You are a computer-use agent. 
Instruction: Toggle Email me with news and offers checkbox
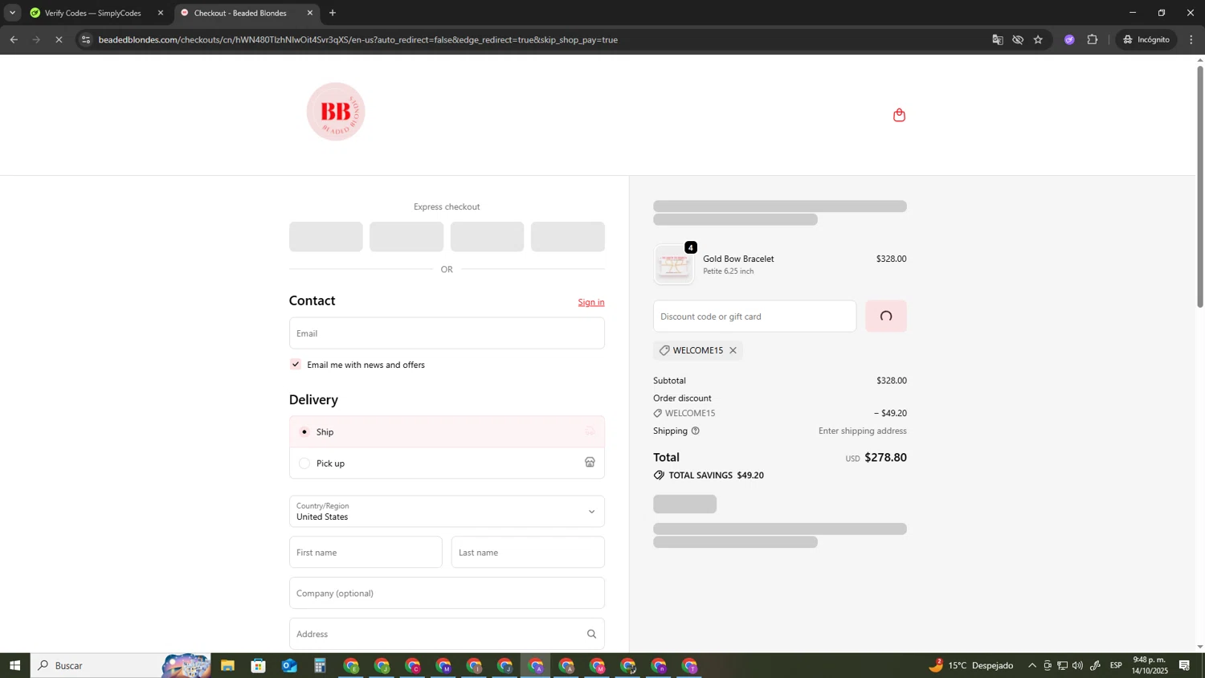point(296,365)
